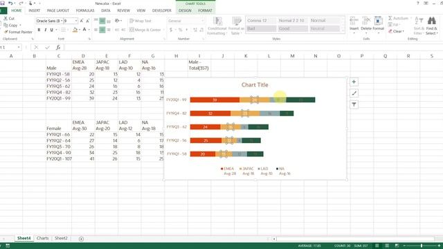443x249 pixels.
Task: Adjust the zoom slider
Action: click(x=422, y=246)
